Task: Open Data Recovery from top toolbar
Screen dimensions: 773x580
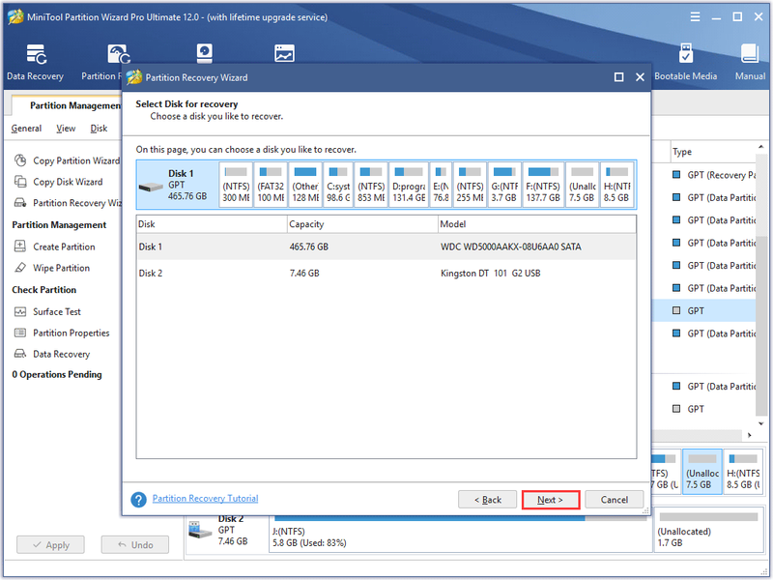Action: tap(36, 62)
